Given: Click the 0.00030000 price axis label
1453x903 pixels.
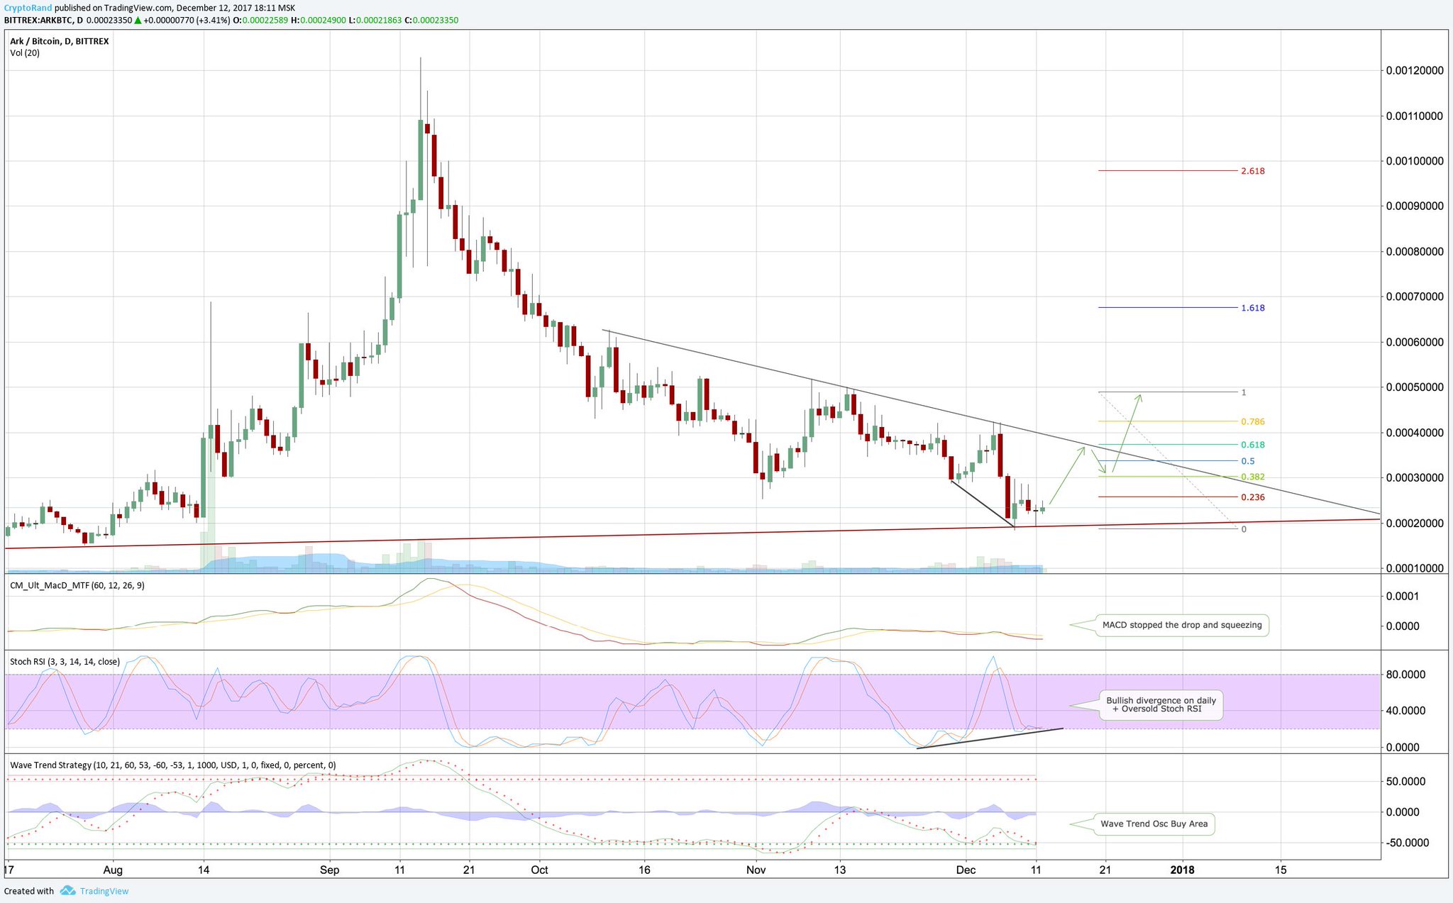Looking at the screenshot, I should pyautogui.click(x=1414, y=478).
